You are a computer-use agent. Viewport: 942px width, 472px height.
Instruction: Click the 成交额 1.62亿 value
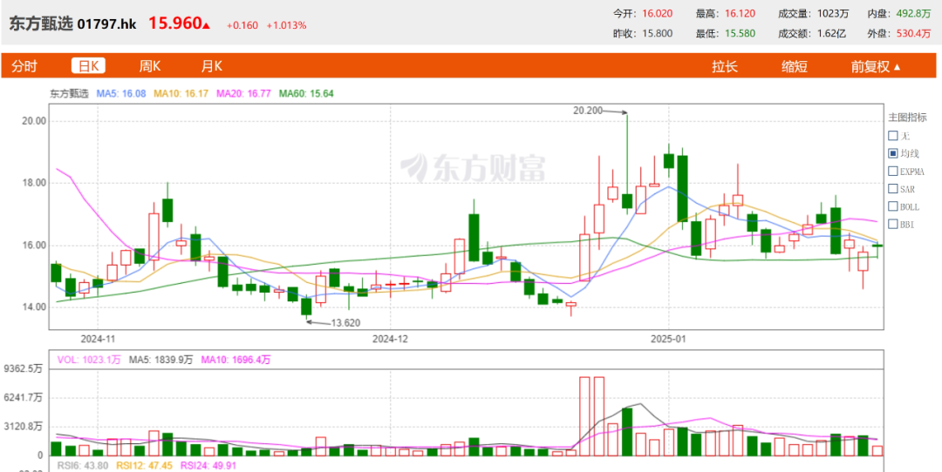point(831,34)
